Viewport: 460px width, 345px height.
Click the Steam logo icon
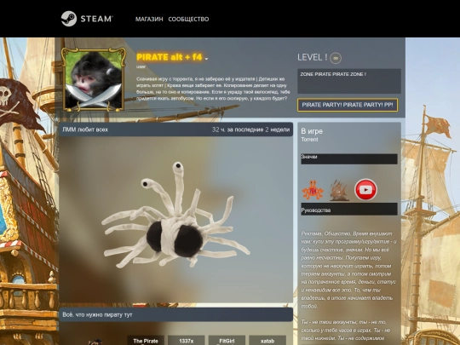click(69, 19)
